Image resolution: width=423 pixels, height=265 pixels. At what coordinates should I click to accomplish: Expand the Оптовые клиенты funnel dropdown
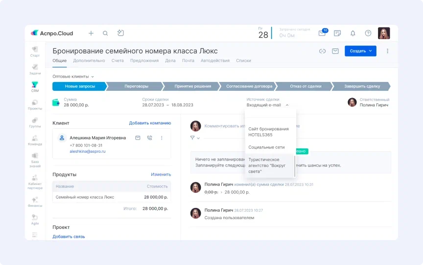point(73,77)
